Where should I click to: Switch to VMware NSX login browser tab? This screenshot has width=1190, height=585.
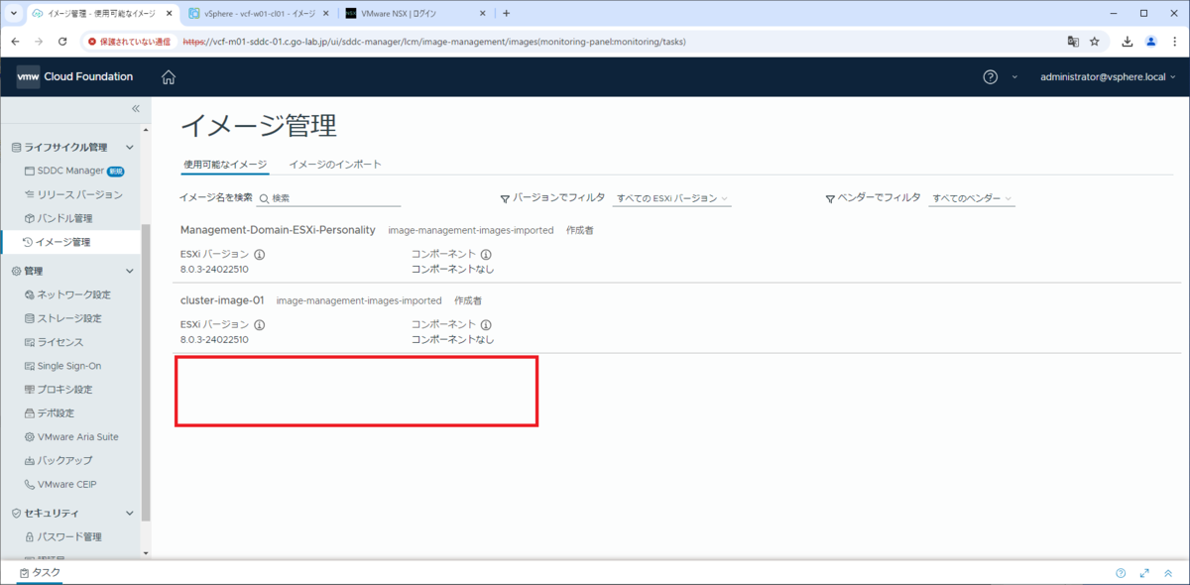(415, 14)
